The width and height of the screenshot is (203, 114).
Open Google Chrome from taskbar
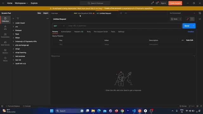[x=122, y=111]
